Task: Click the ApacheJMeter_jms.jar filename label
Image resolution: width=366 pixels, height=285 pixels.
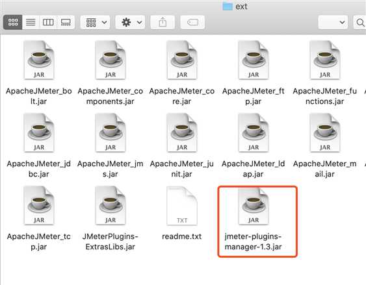Action: click(111, 169)
